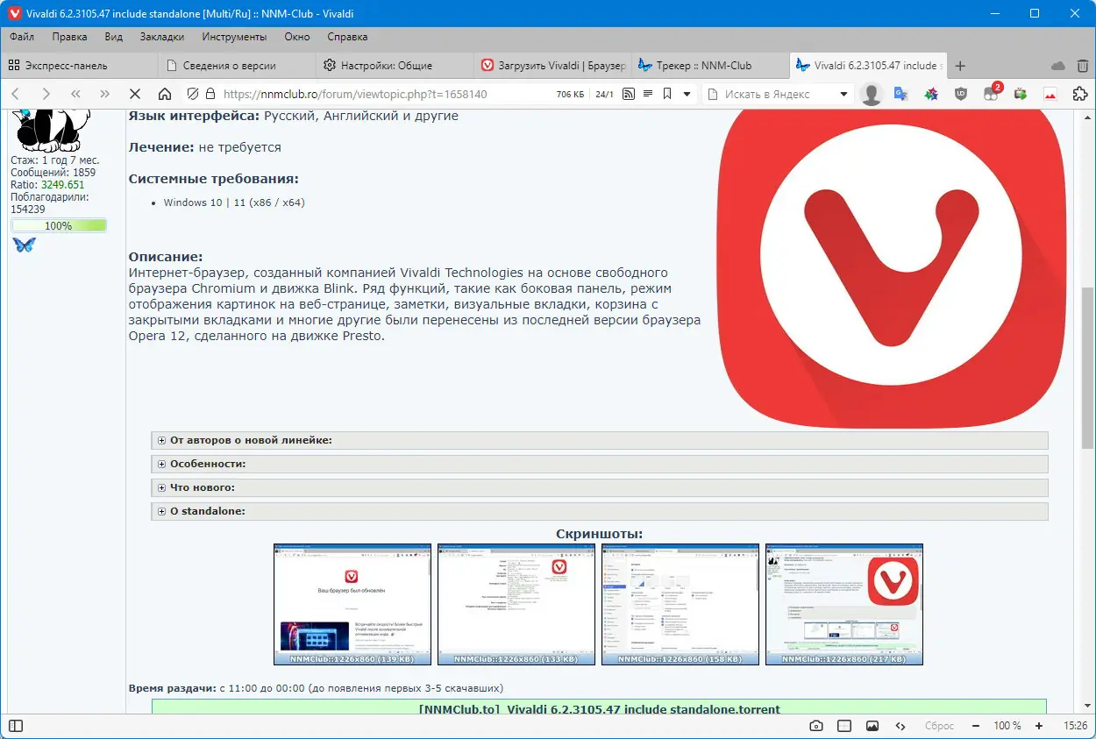Open page actions code icon
This screenshot has height=739, width=1096.
[900, 726]
